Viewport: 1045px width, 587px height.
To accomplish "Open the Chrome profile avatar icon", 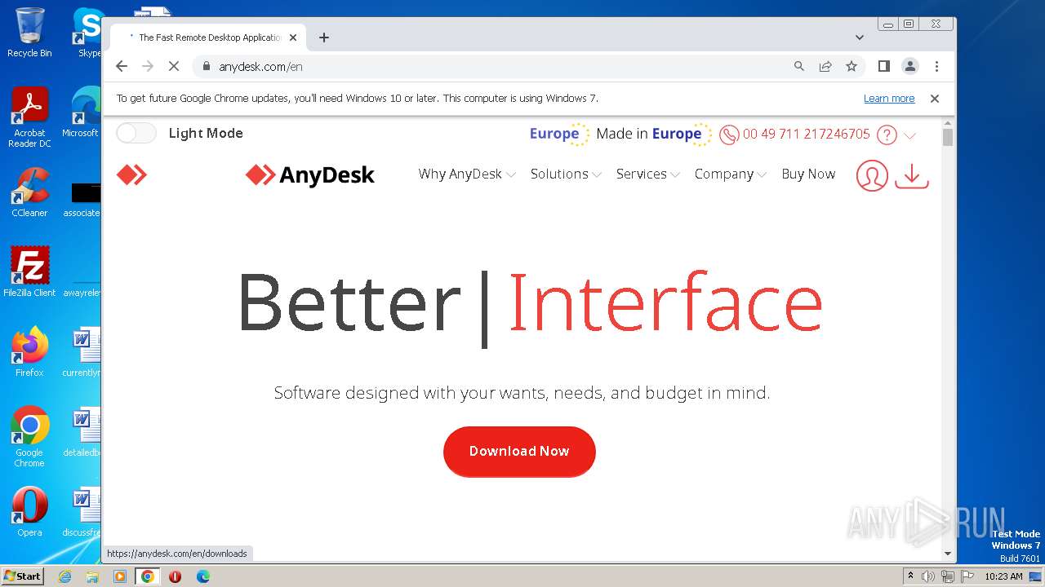I will (910, 66).
